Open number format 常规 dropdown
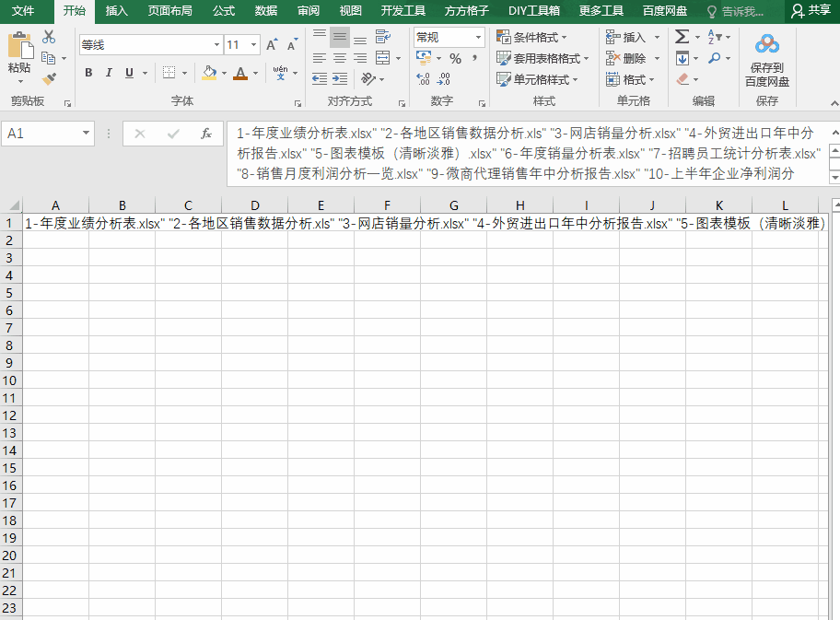The height and width of the screenshot is (620, 840). point(478,37)
